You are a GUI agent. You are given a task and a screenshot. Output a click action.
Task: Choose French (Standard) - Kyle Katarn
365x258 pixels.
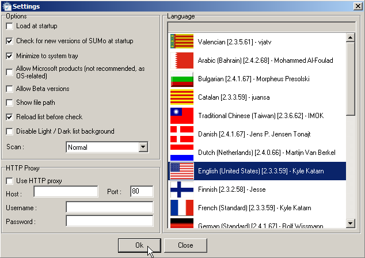[x=257, y=208]
